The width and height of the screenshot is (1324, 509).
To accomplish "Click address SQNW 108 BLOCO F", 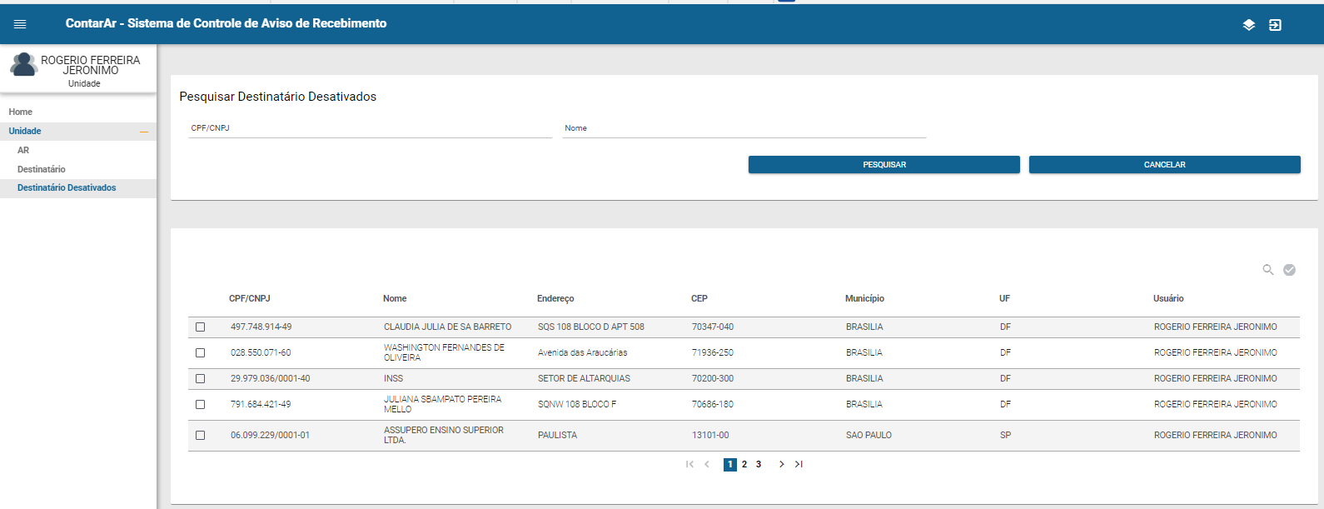I will [x=577, y=405].
